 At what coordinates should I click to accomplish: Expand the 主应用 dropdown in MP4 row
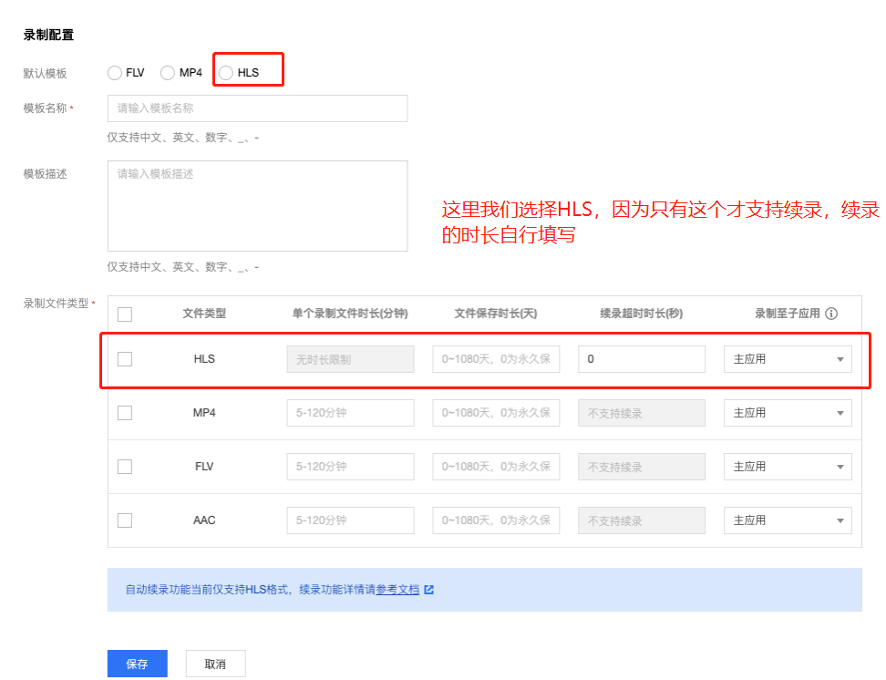788,413
